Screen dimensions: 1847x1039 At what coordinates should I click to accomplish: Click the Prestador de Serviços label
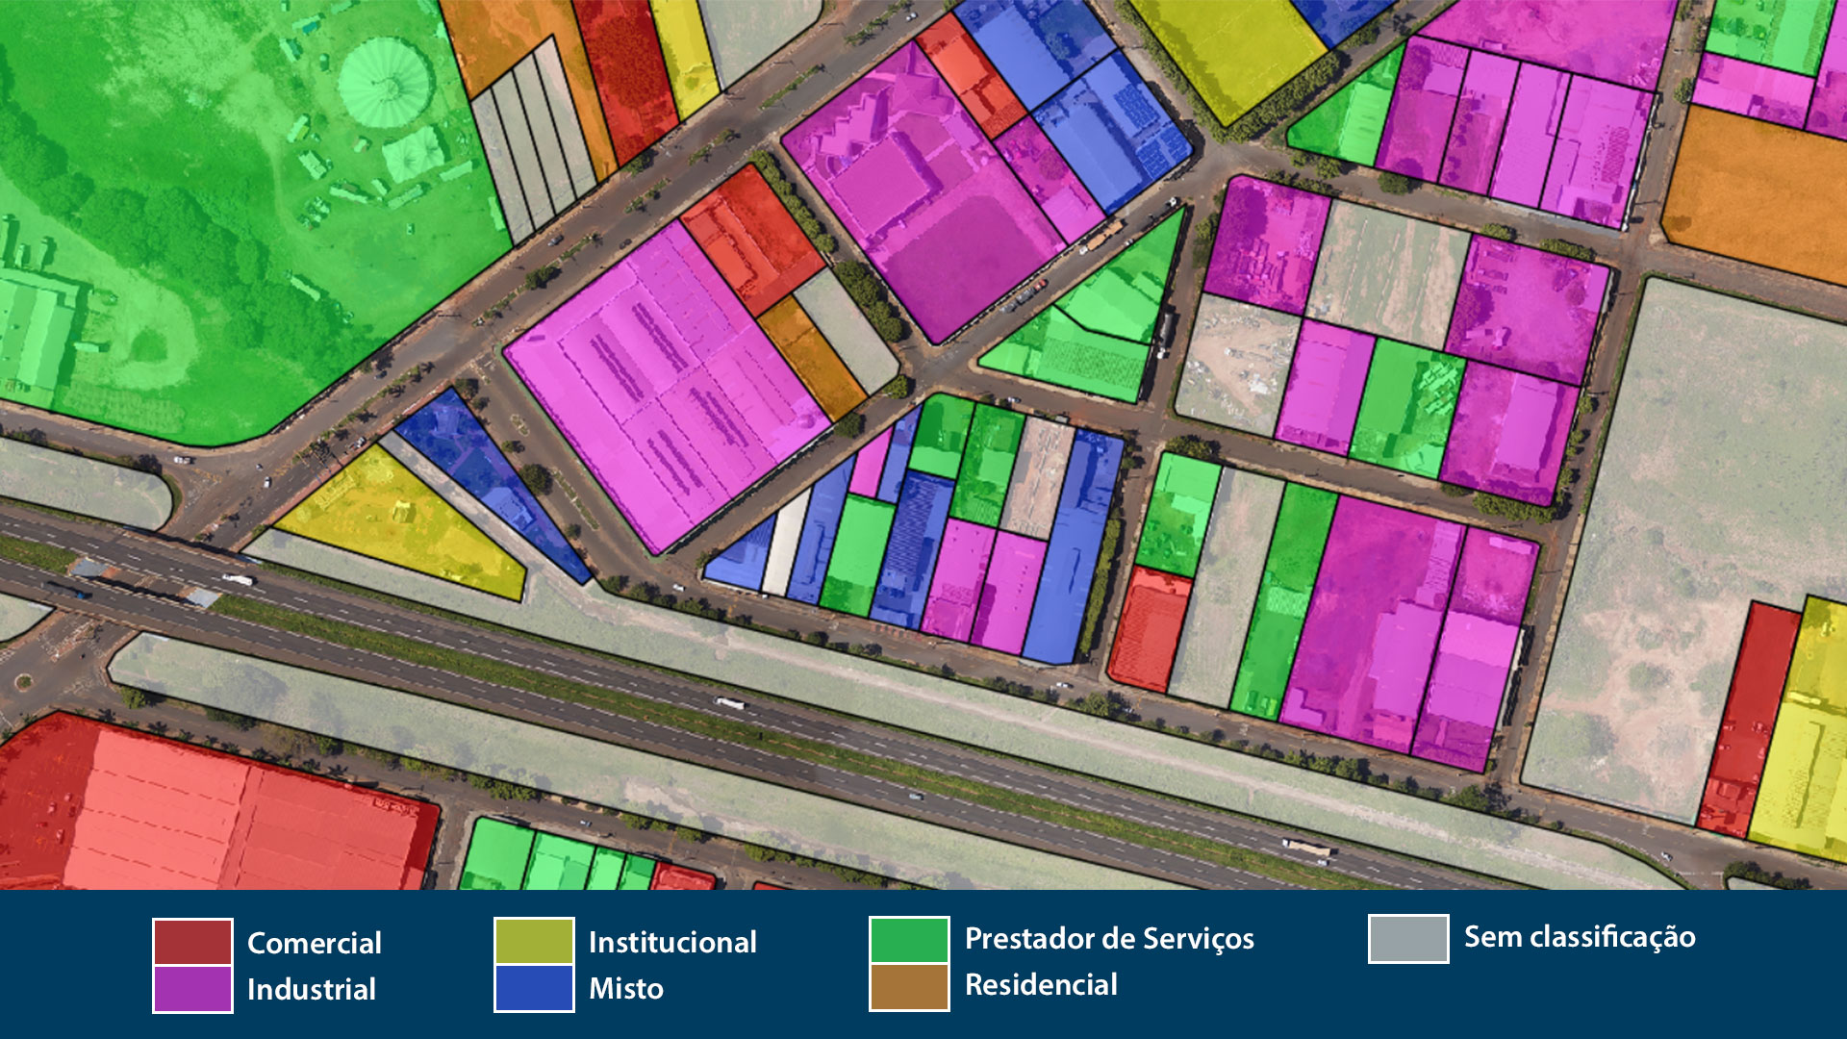1109,938
